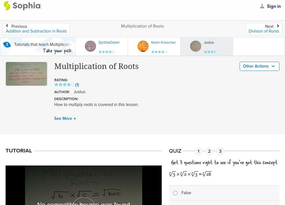Click the Multiplication of Roots thumbnail image
Image resolution: width=285 pixels, height=205 pixels.
click(26, 74)
